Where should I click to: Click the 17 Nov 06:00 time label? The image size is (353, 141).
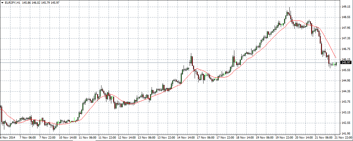click(205, 137)
